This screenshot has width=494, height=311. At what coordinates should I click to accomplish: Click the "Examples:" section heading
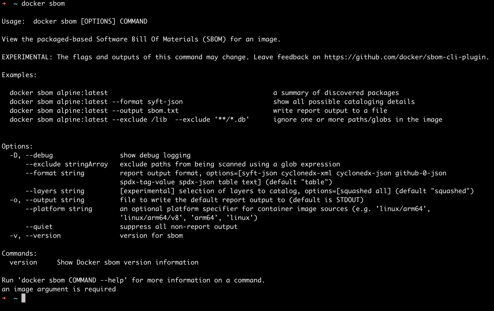pyautogui.click(x=19, y=75)
